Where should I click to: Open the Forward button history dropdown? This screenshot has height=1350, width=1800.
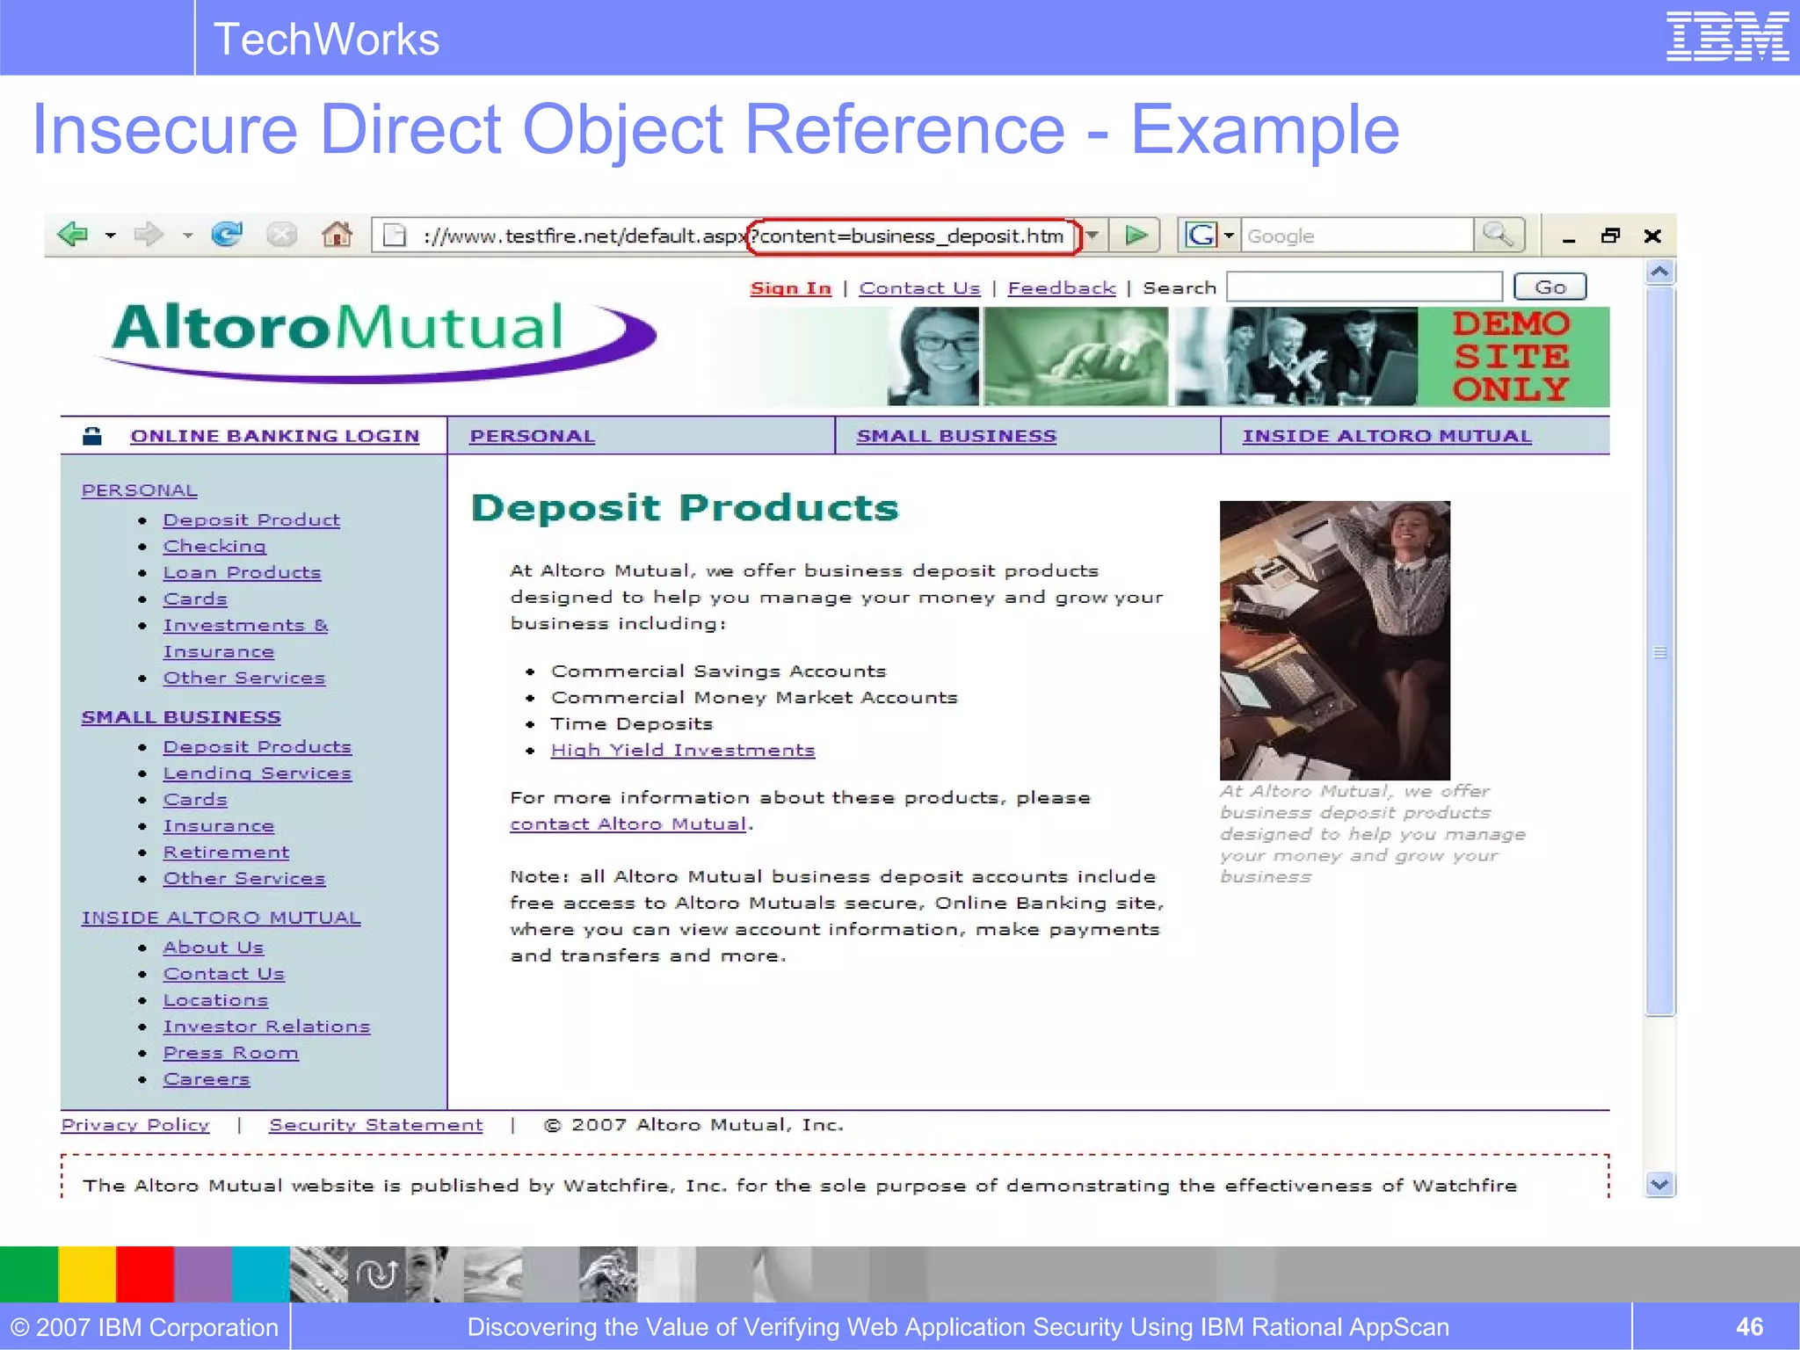coord(187,236)
